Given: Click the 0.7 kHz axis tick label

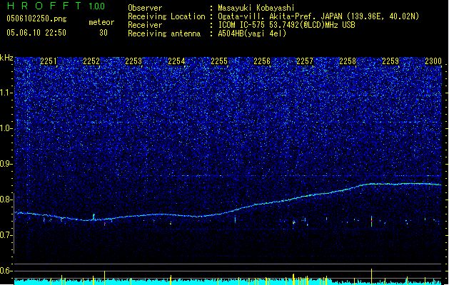Looking at the screenshot, I should tap(6, 235).
